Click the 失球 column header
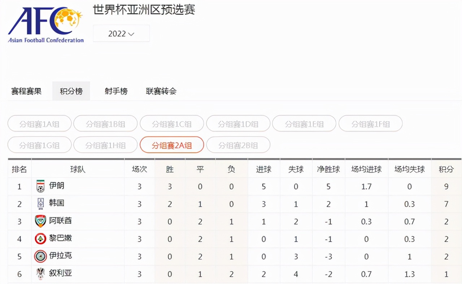The image size is (462, 284). [296, 169]
